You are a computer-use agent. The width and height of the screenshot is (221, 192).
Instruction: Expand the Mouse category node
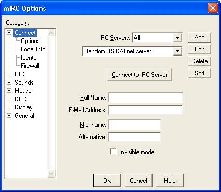(9, 91)
